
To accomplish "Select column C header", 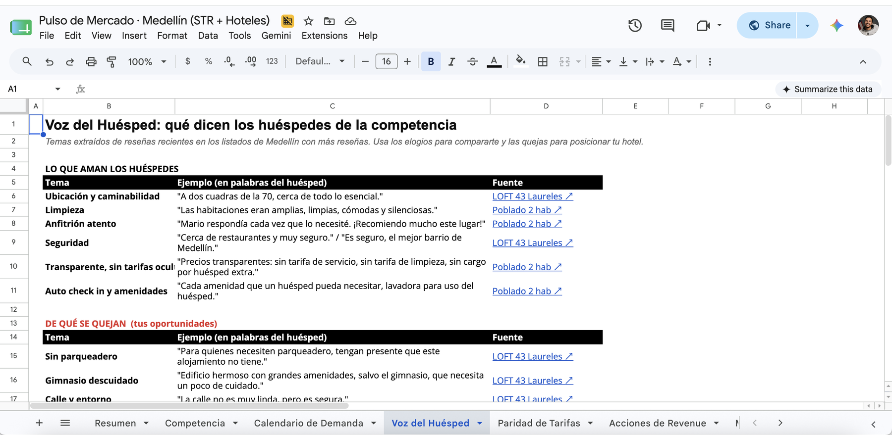I will point(333,106).
